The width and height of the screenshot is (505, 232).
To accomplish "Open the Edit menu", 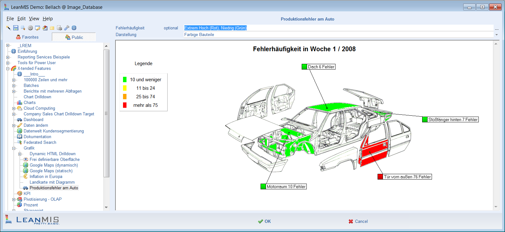I will (x=21, y=19).
